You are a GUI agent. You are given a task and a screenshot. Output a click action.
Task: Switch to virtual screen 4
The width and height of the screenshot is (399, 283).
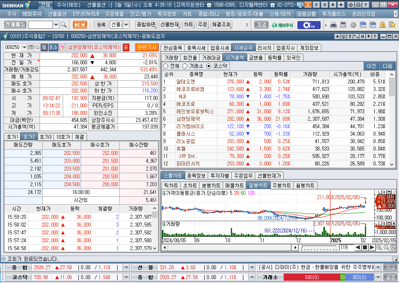[332, 5]
